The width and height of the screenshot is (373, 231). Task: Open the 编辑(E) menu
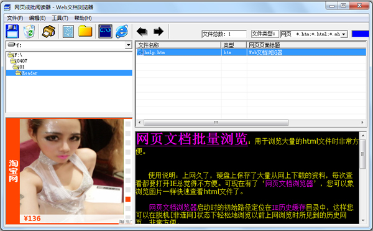click(x=37, y=18)
